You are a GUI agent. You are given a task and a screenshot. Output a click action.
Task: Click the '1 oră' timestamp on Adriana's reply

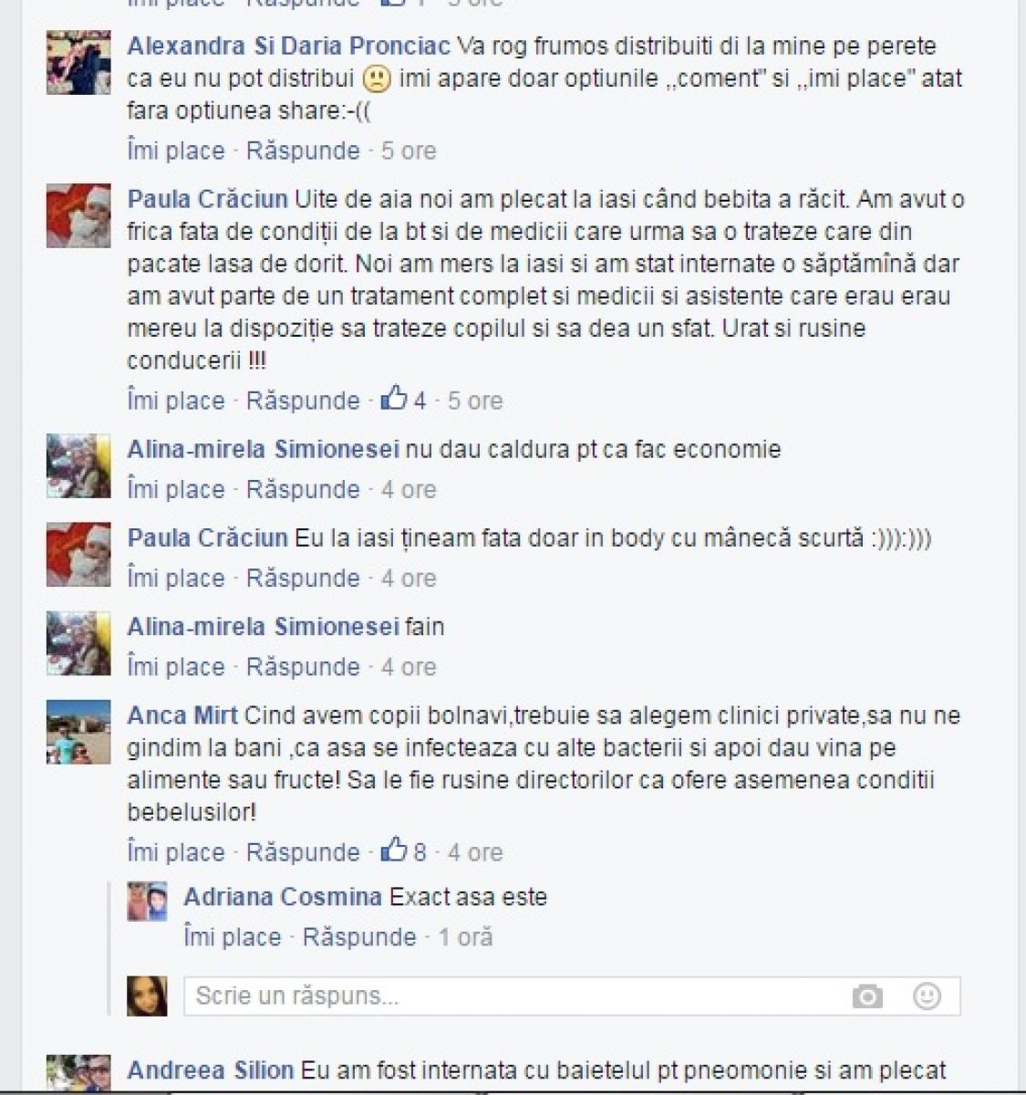point(466,937)
